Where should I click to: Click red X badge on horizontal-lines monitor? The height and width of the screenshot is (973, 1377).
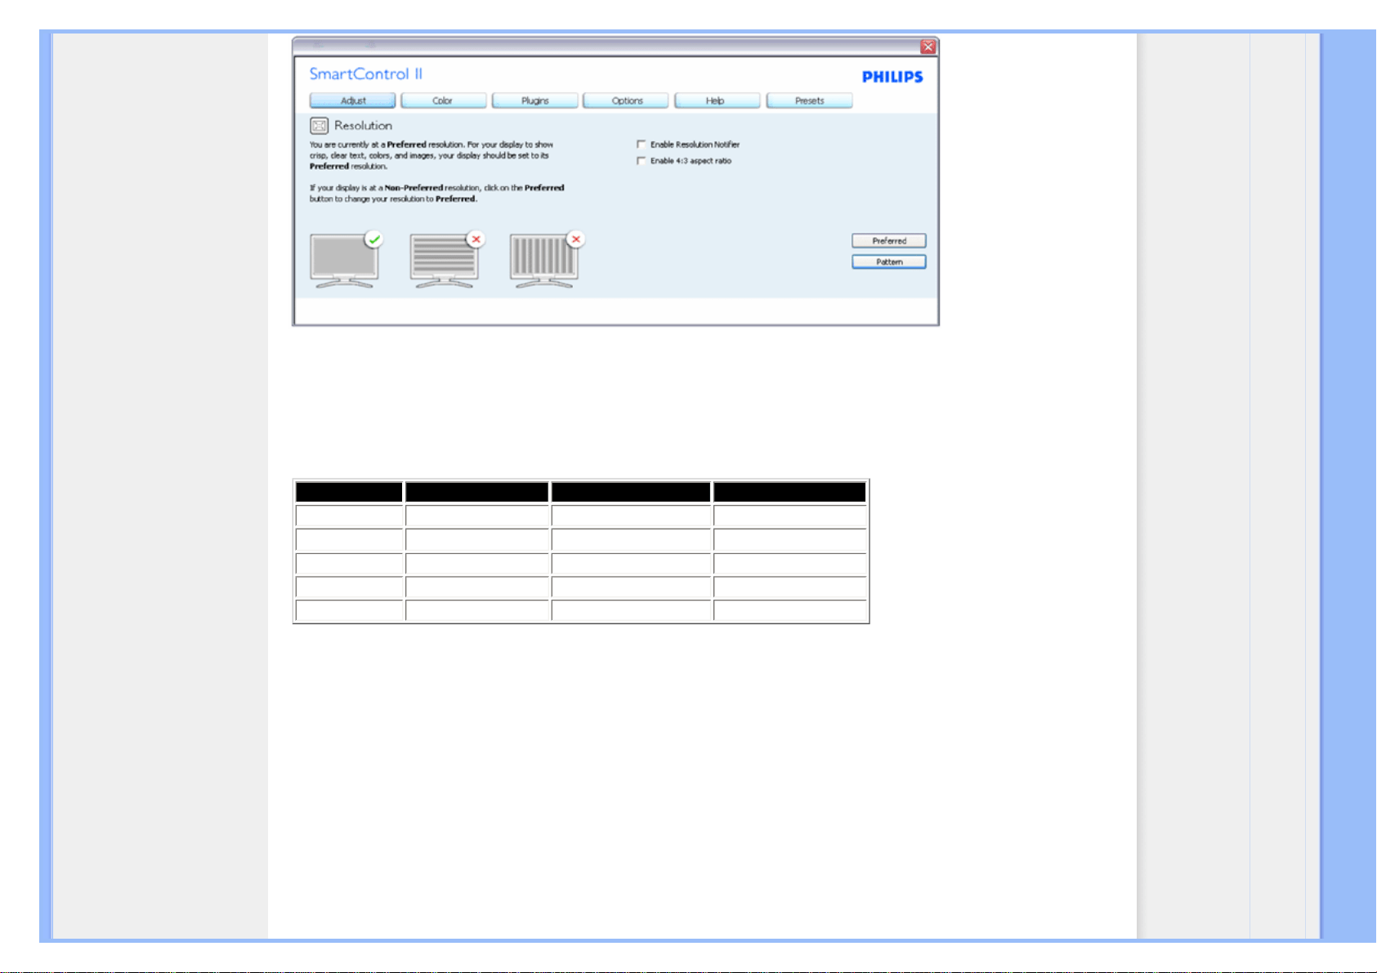click(476, 239)
